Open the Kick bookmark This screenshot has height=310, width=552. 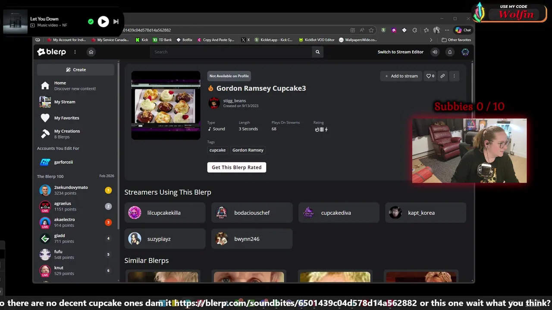(141, 40)
